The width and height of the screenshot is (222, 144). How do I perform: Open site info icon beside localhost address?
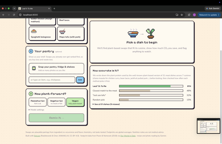tap(20, 15)
